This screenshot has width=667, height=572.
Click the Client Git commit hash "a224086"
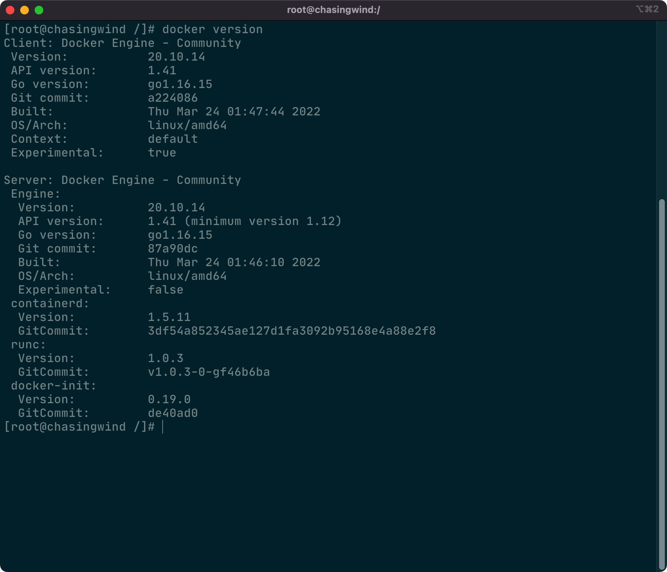point(173,98)
